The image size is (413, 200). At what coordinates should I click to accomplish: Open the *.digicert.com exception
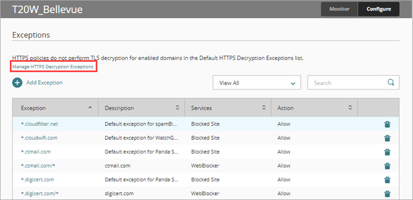(37, 180)
